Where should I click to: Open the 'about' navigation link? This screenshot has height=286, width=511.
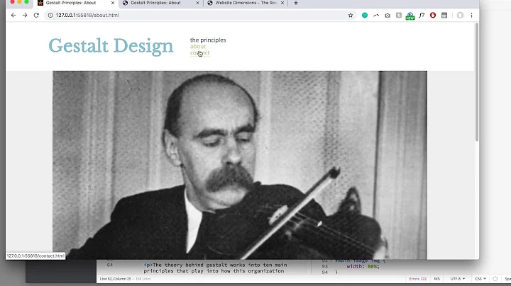click(198, 47)
